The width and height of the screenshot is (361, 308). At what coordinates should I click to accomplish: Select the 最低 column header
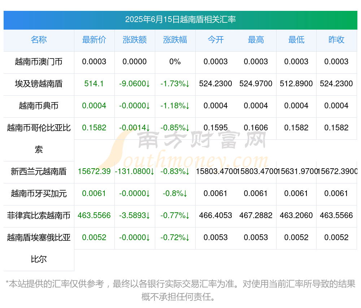coord(296,40)
